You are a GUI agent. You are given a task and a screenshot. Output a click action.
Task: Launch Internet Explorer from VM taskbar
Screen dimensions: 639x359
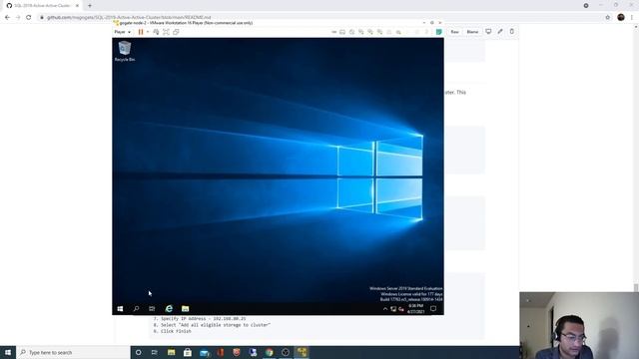[169, 309]
